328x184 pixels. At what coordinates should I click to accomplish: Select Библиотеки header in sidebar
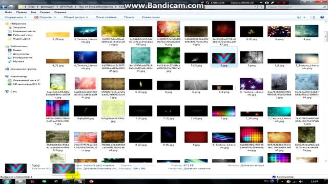coord(19,46)
